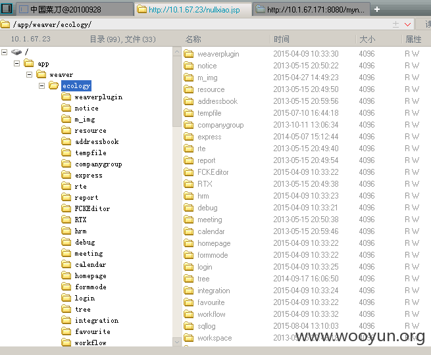Switch to the 10.1.67.171:8080 tab

(311, 10)
